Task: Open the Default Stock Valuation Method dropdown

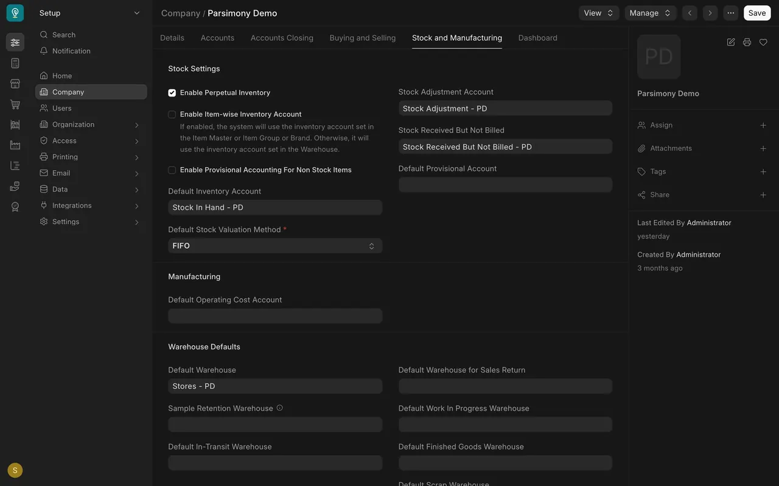Action: coord(275,246)
